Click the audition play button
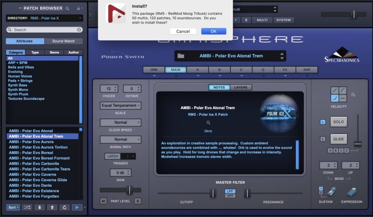The image size is (373, 217). tap(77, 207)
